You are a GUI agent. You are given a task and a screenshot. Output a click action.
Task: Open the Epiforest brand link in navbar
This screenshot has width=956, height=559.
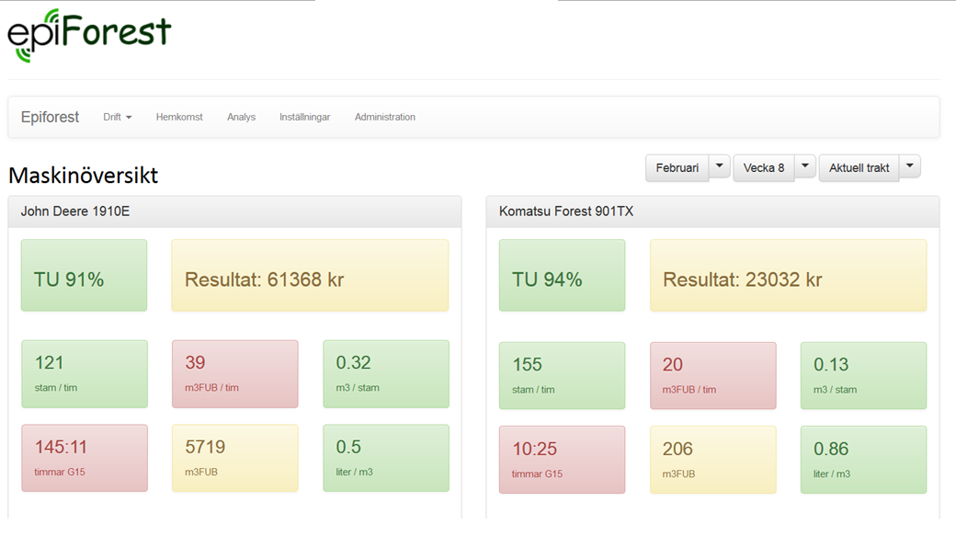[50, 117]
